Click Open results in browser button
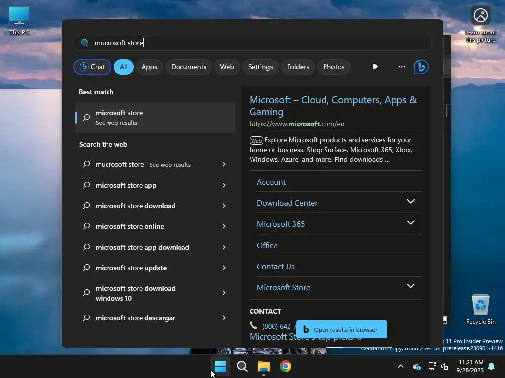 click(x=341, y=329)
